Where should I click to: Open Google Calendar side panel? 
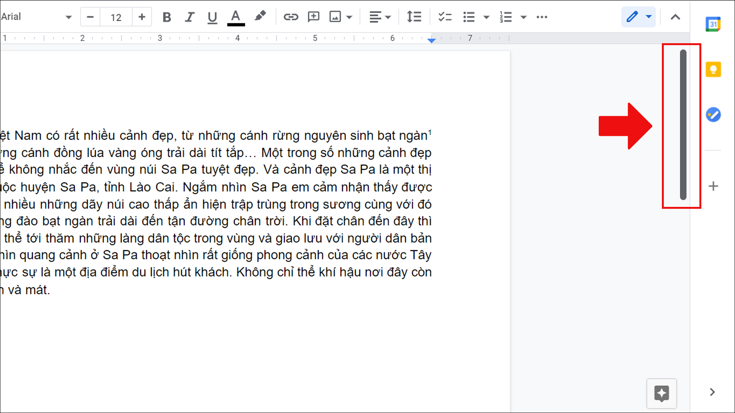(713, 24)
